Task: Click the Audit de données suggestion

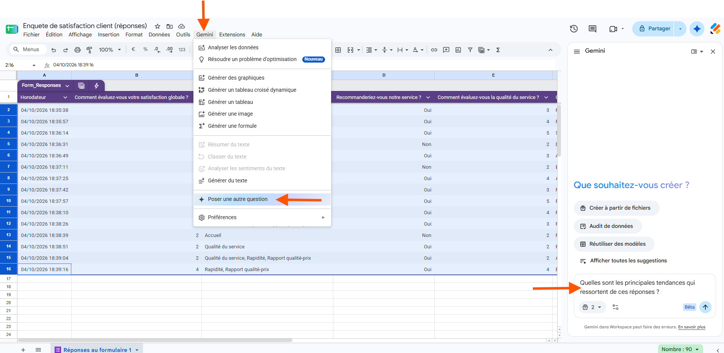Action: click(608, 226)
